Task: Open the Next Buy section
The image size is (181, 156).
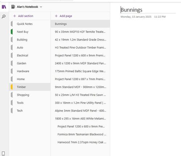Action: click(30, 32)
